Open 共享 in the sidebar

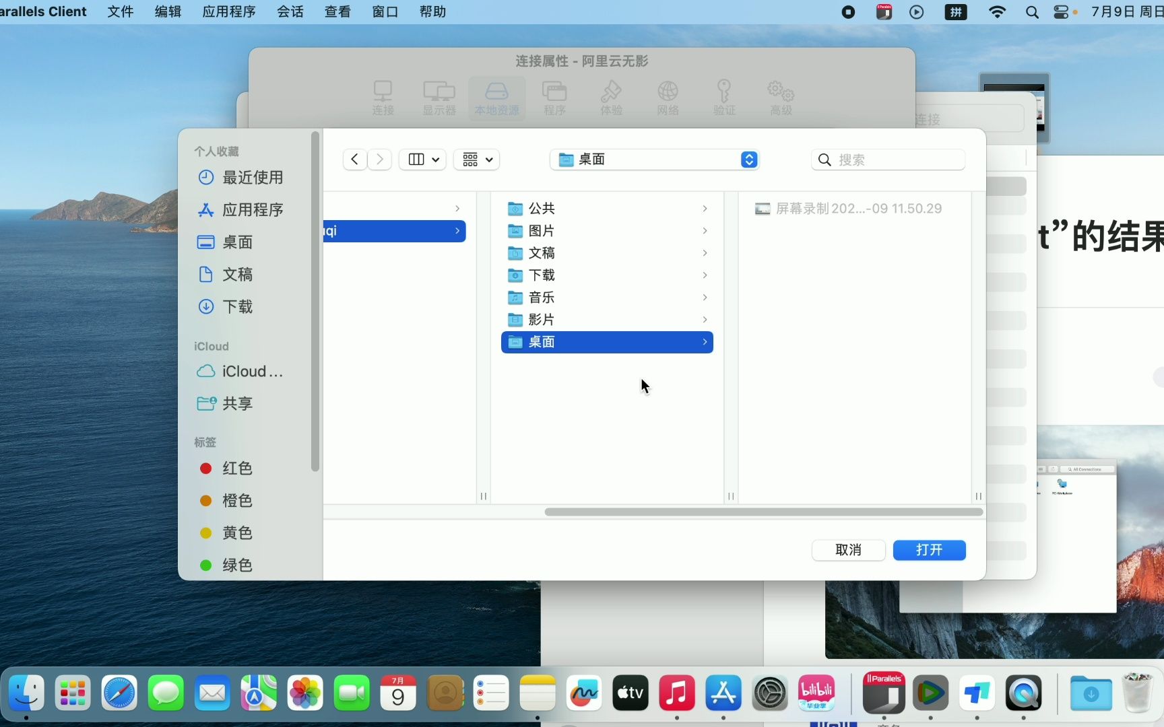(225, 404)
